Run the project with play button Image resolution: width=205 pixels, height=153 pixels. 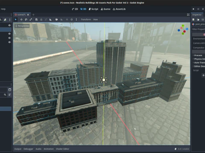click(x=193, y=9)
